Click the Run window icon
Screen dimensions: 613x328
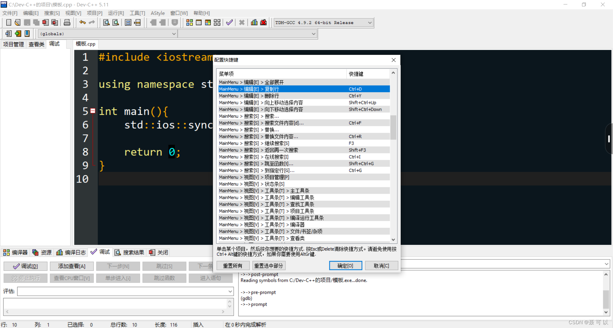coord(199,22)
